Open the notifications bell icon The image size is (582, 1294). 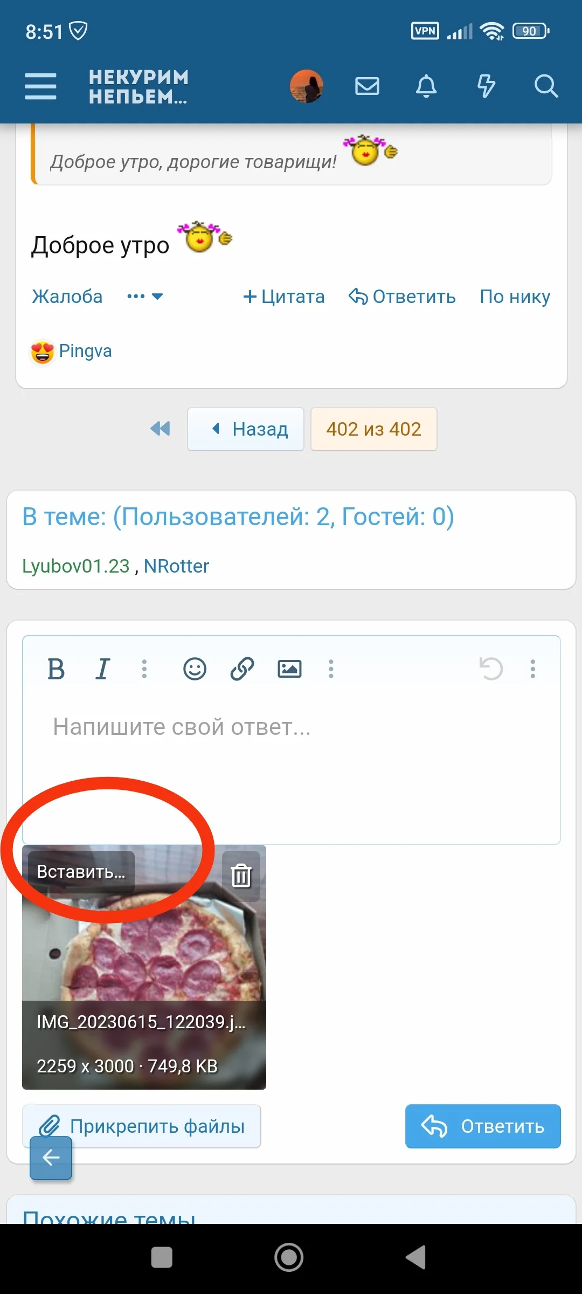point(426,86)
